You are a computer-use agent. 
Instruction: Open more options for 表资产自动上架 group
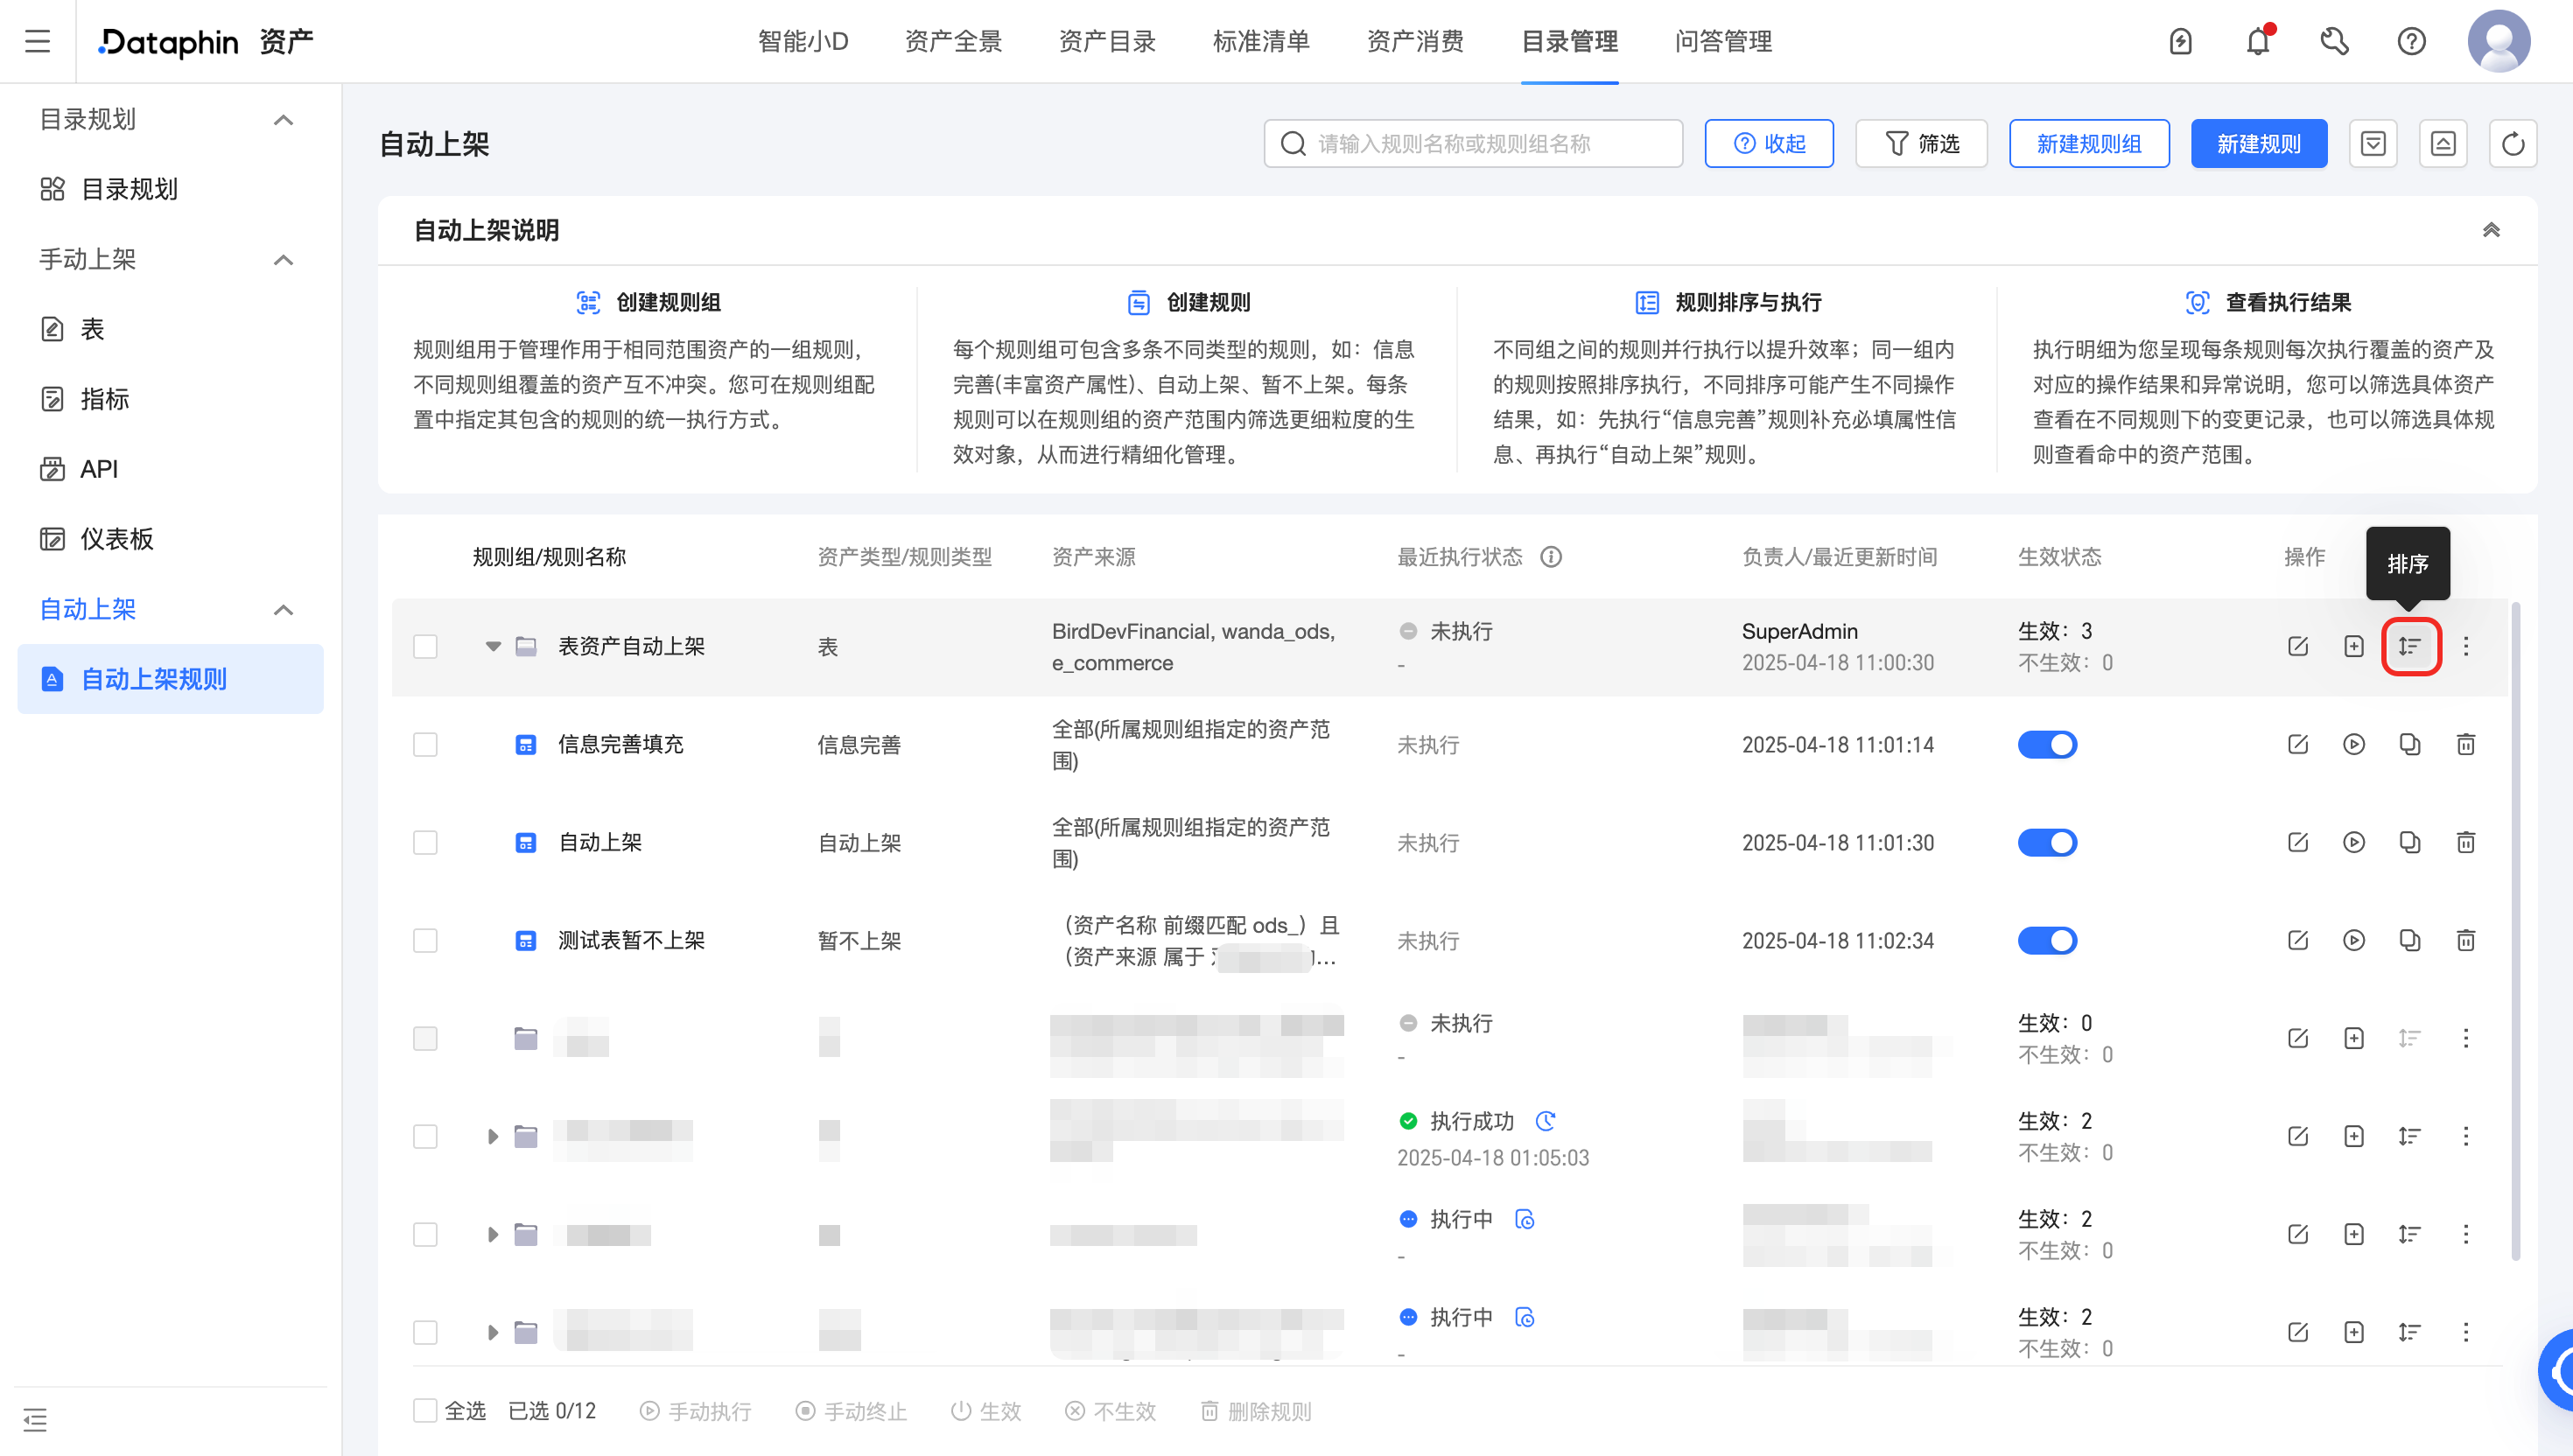2465,646
